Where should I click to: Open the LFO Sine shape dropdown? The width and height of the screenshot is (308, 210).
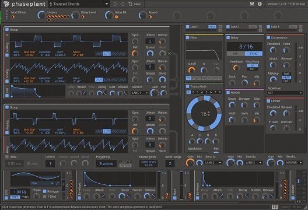[42, 183]
